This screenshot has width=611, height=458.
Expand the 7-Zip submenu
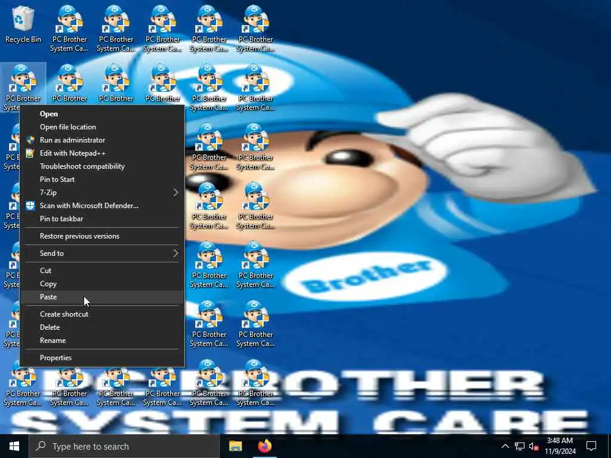[101, 193]
